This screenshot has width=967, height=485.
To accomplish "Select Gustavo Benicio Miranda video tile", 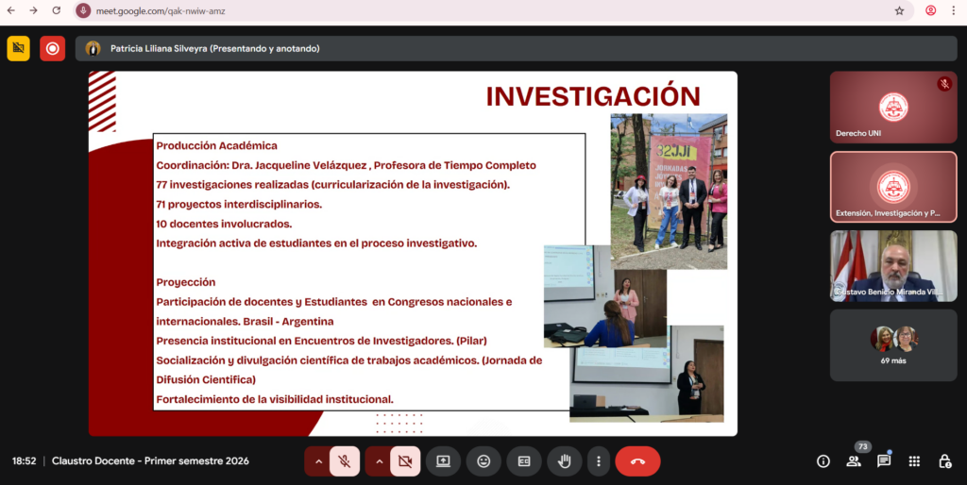I will (x=892, y=265).
